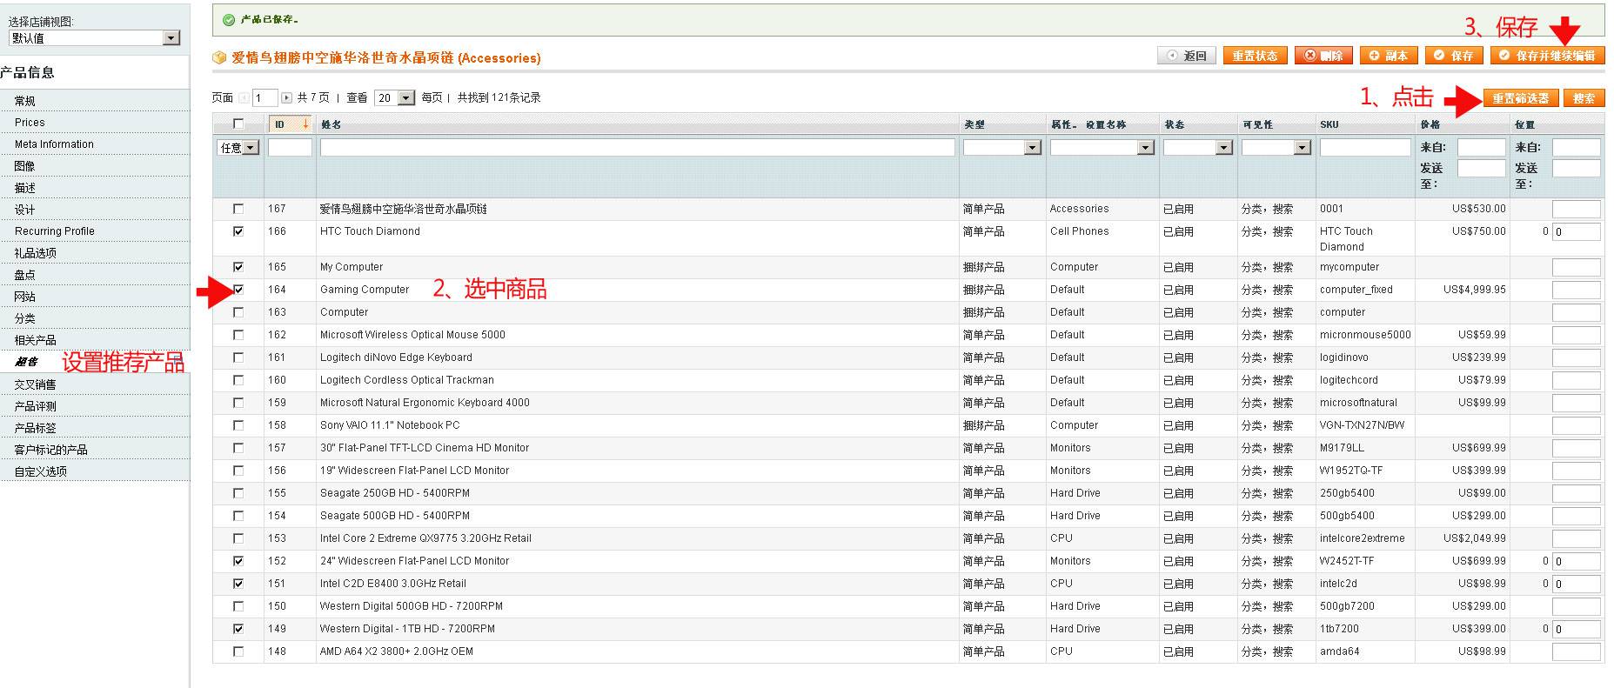The width and height of the screenshot is (1614, 688).
Task: Open the 交叉销售 tab in sidebar
Action: coord(35,384)
